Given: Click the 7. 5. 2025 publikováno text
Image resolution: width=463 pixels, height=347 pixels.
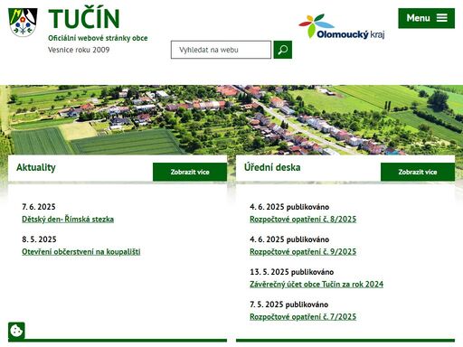Looking at the screenshot, I should point(288,305).
